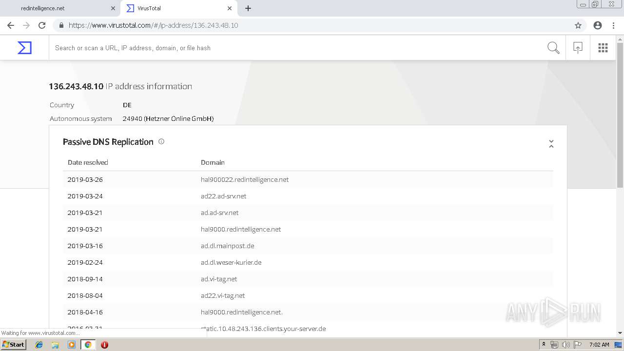Click domain hal900022.redintelligence.net

point(245,179)
